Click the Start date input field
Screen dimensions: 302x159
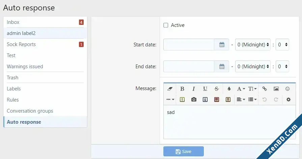pos(189,45)
